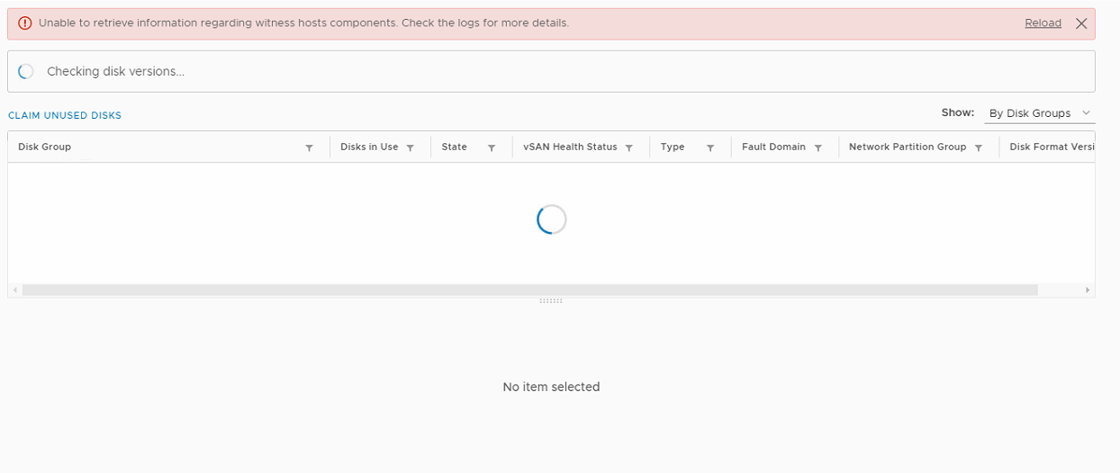
Task: Filter the Fault Domain column
Action: click(x=817, y=147)
